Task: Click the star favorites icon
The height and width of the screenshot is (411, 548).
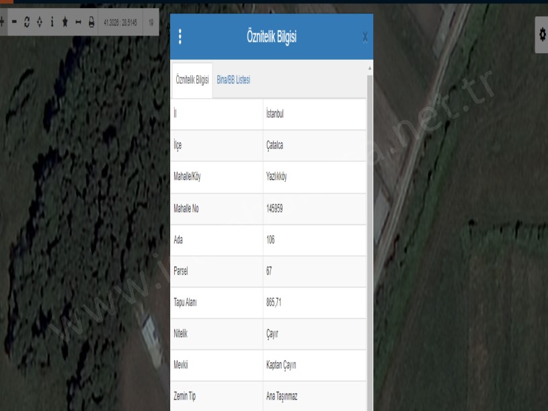Action: (65, 22)
